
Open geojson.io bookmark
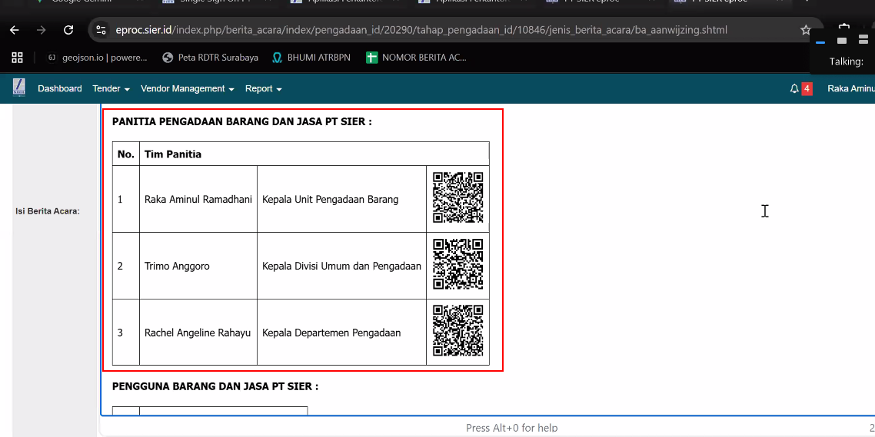[x=96, y=58]
